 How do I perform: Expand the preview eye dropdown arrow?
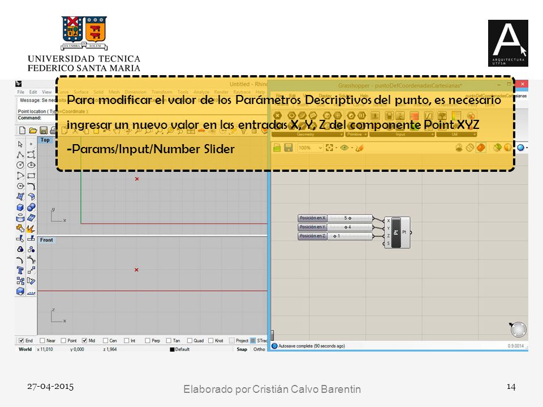click(352, 148)
